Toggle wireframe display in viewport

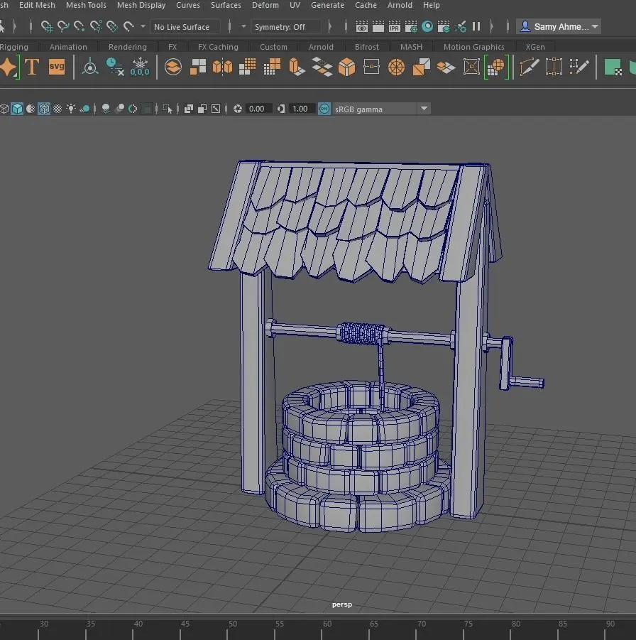tap(4, 109)
